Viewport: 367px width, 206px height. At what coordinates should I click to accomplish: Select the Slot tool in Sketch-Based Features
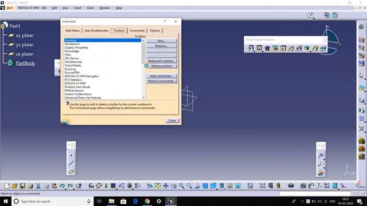[299, 48]
